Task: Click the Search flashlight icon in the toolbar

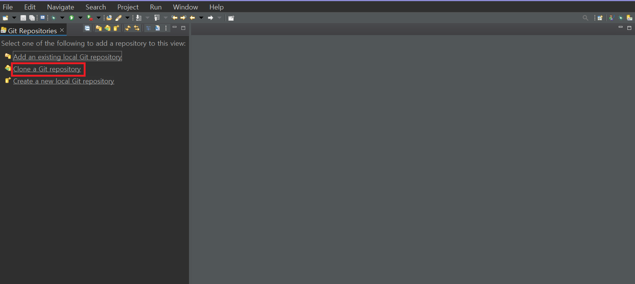Action: click(119, 18)
